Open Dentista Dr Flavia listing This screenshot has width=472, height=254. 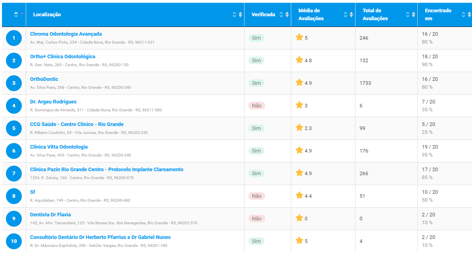tap(51, 215)
